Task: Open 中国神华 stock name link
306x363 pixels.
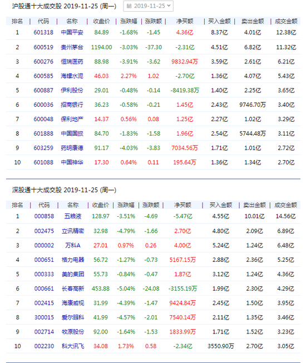Action: coord(72,162)
